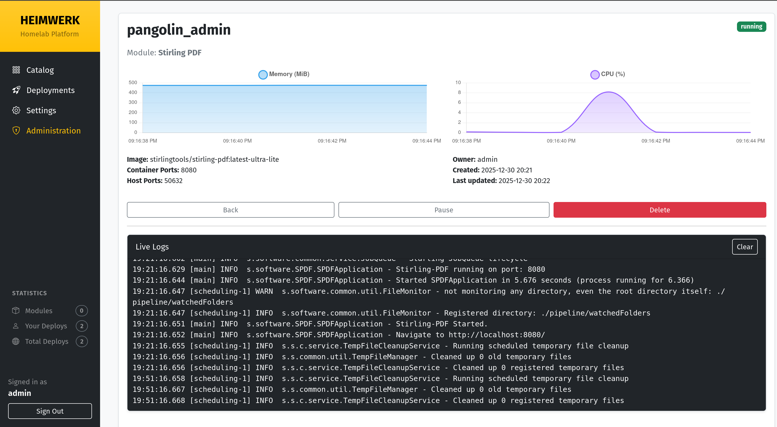Toggle the CPU (%) chart legend
777x427 pixels.
coord(608,74)
